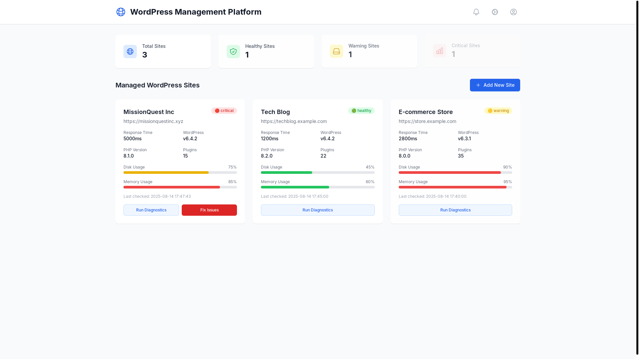The image size is (639, 359).
Task: Click Add New Site button
Action: (x=495, y=85)
